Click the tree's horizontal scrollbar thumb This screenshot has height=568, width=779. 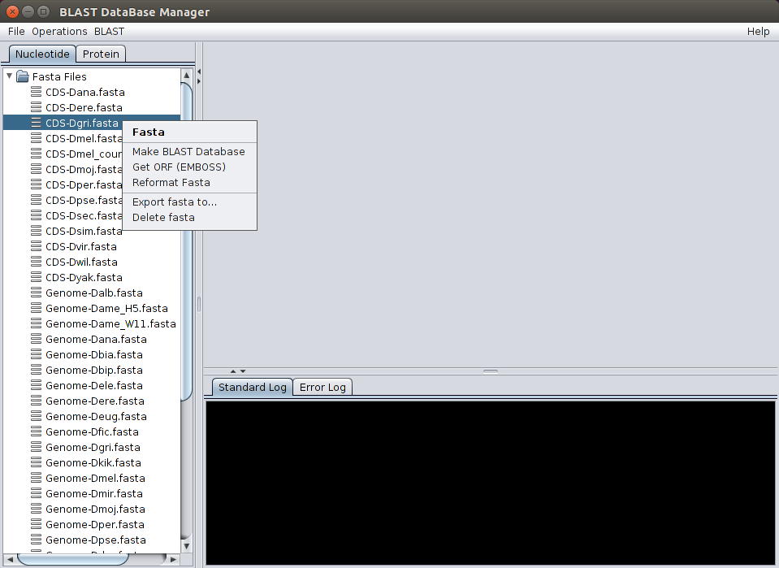(73, 559)
